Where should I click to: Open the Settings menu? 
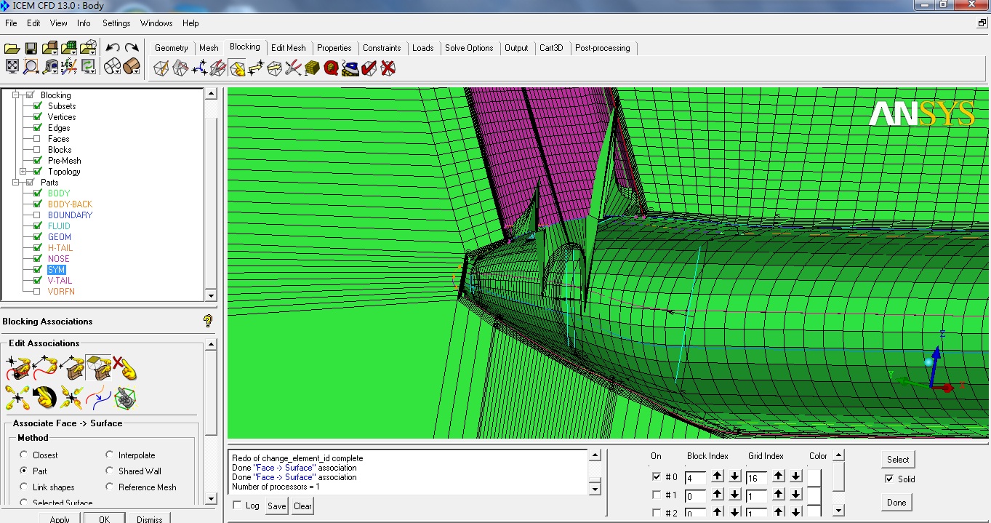pos(116,23)
